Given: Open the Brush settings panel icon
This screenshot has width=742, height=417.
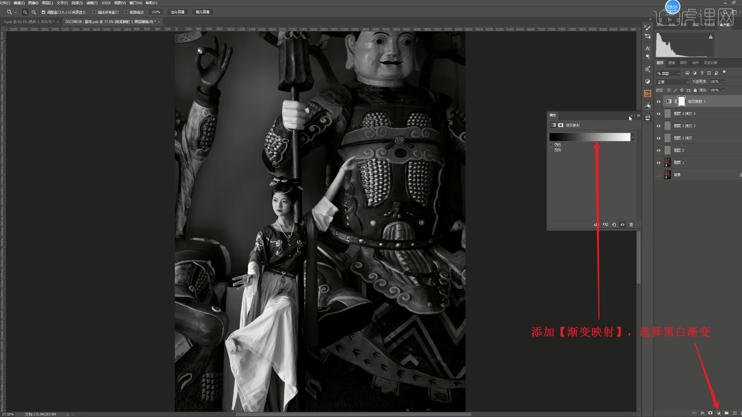Looking at the screenshot, I should pos(648,28).
